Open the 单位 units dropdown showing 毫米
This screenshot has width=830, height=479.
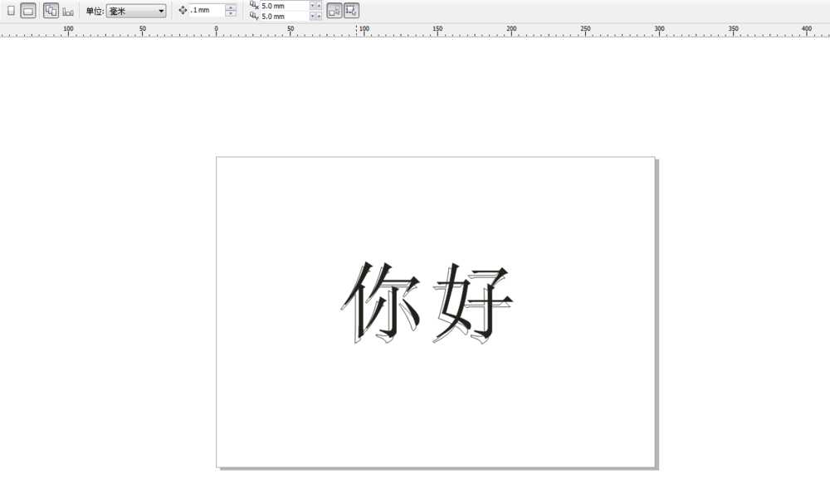click(x=135, y=10)
